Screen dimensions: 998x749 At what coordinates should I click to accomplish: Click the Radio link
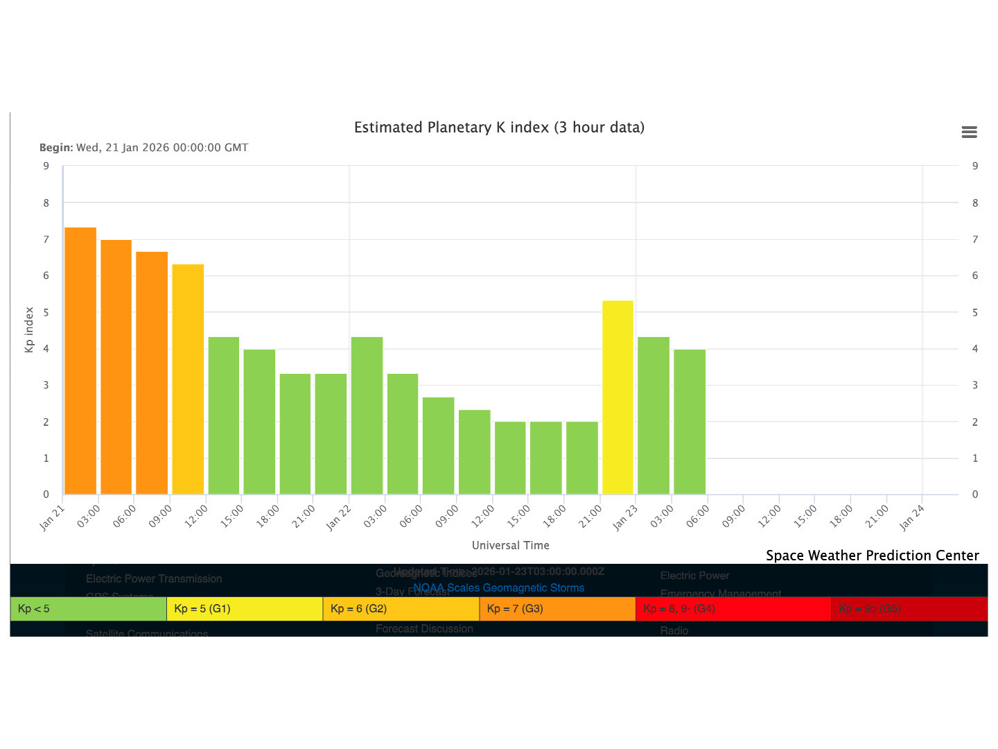(674, 630)
